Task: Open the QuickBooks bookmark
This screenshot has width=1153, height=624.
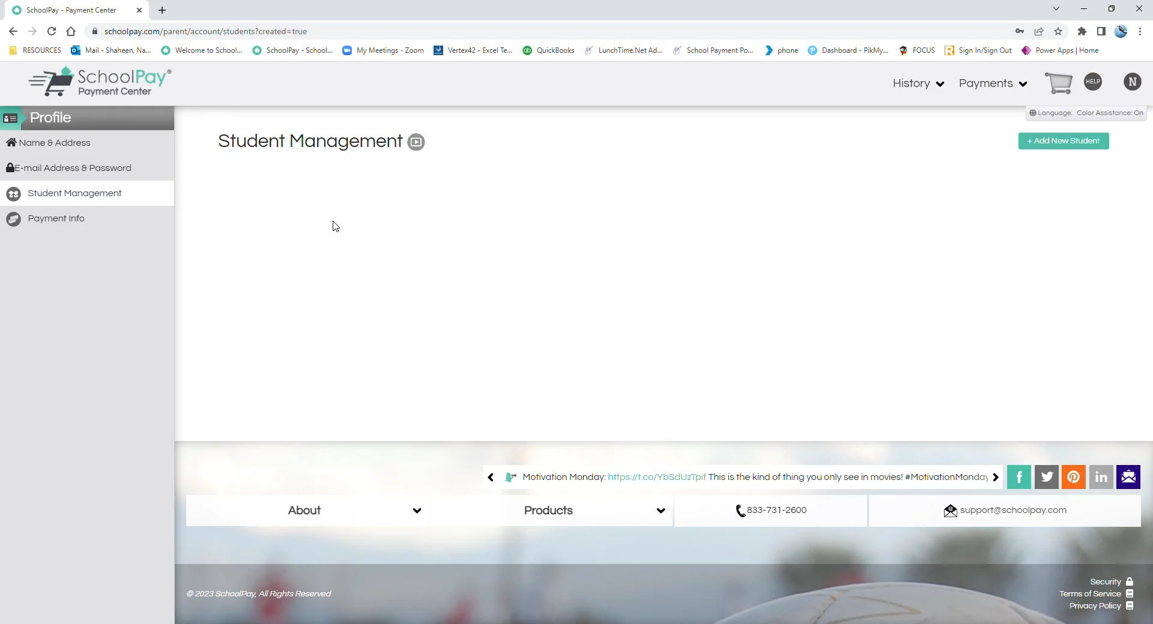Action: coord(548,50)
